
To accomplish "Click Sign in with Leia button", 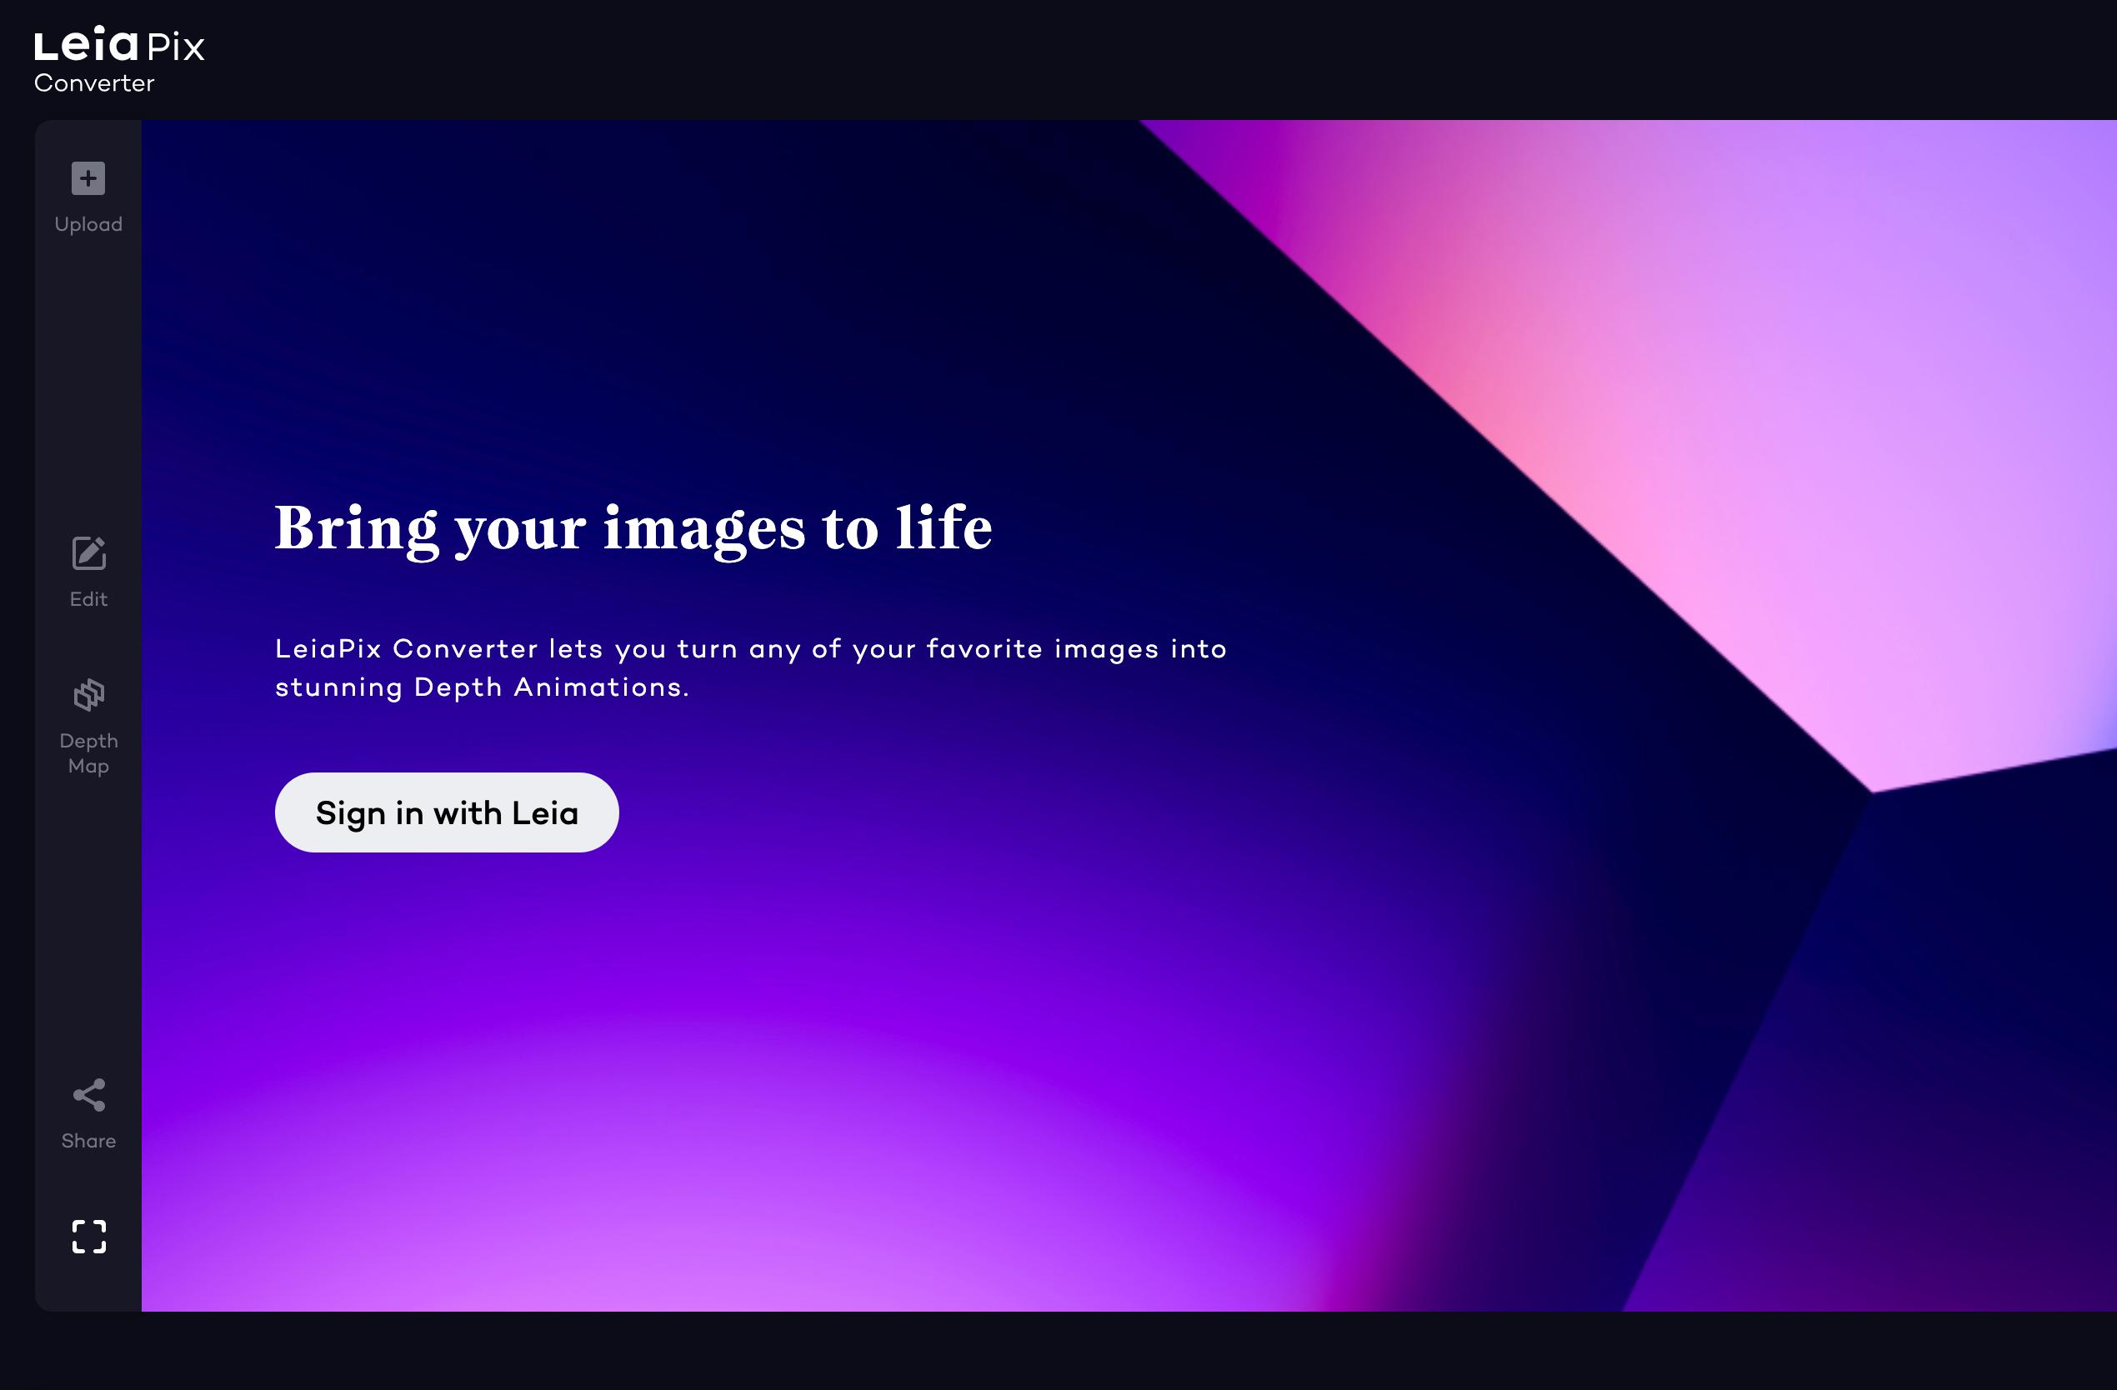I will (x=447, y=812).
